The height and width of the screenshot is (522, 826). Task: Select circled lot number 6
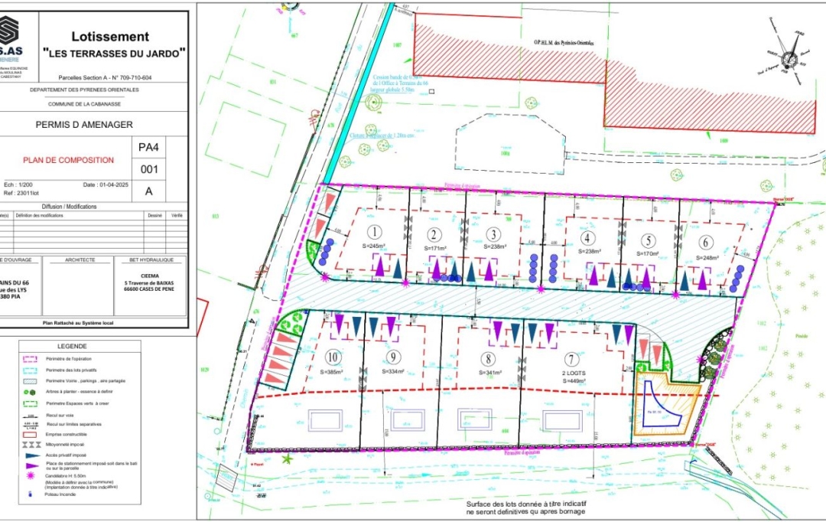point(706,243)
